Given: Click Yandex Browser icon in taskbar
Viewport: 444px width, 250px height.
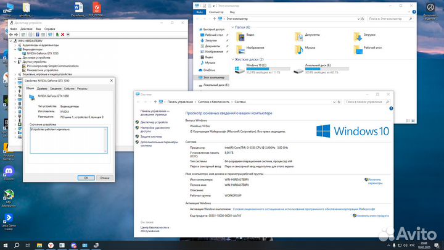Looking at the screenshot, I should (51, 245).
